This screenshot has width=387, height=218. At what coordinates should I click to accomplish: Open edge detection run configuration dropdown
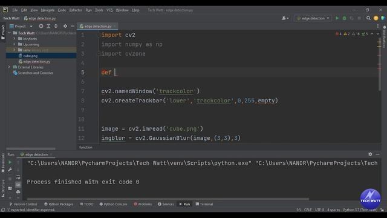pos(313,18)
